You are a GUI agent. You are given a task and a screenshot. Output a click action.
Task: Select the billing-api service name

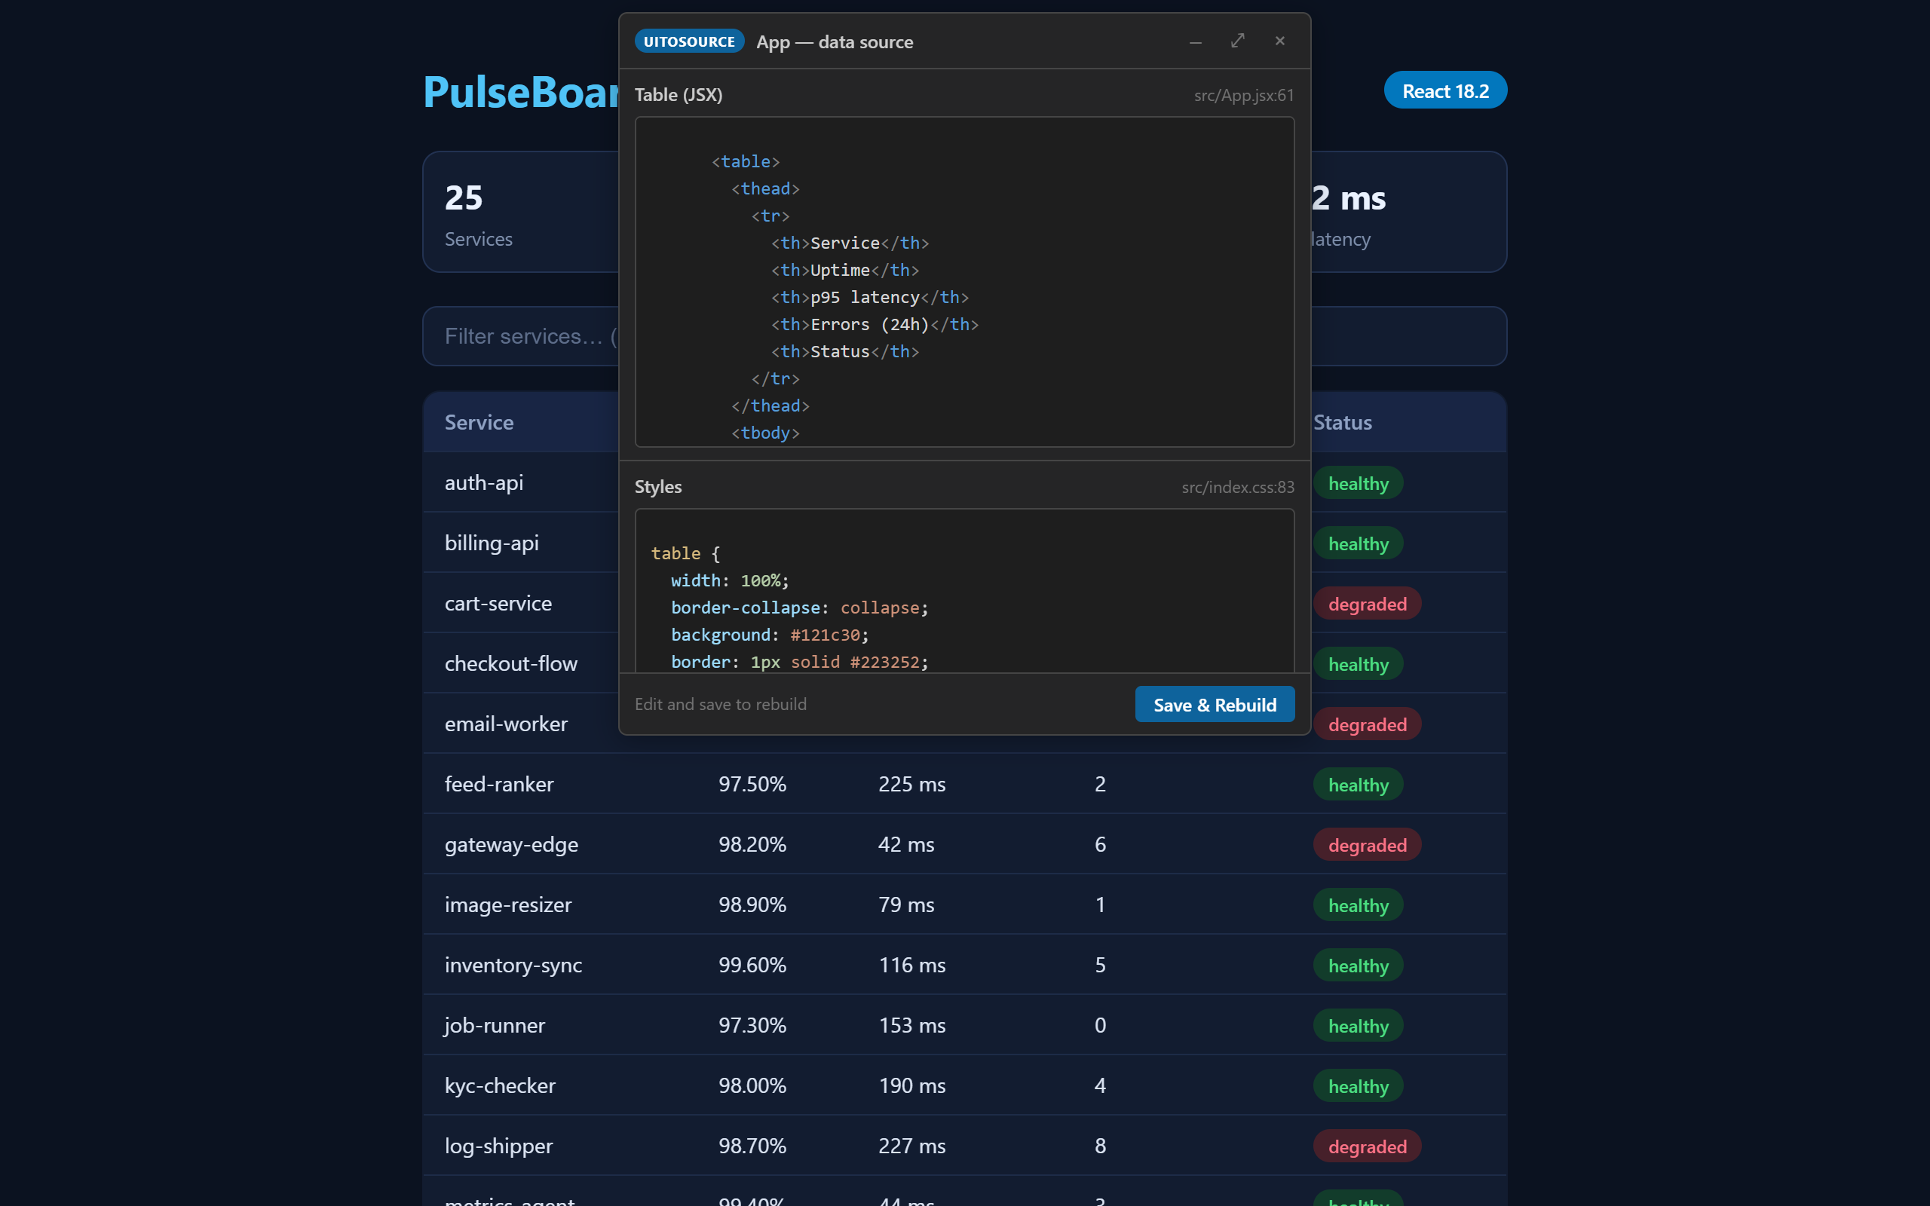(492, 543)
